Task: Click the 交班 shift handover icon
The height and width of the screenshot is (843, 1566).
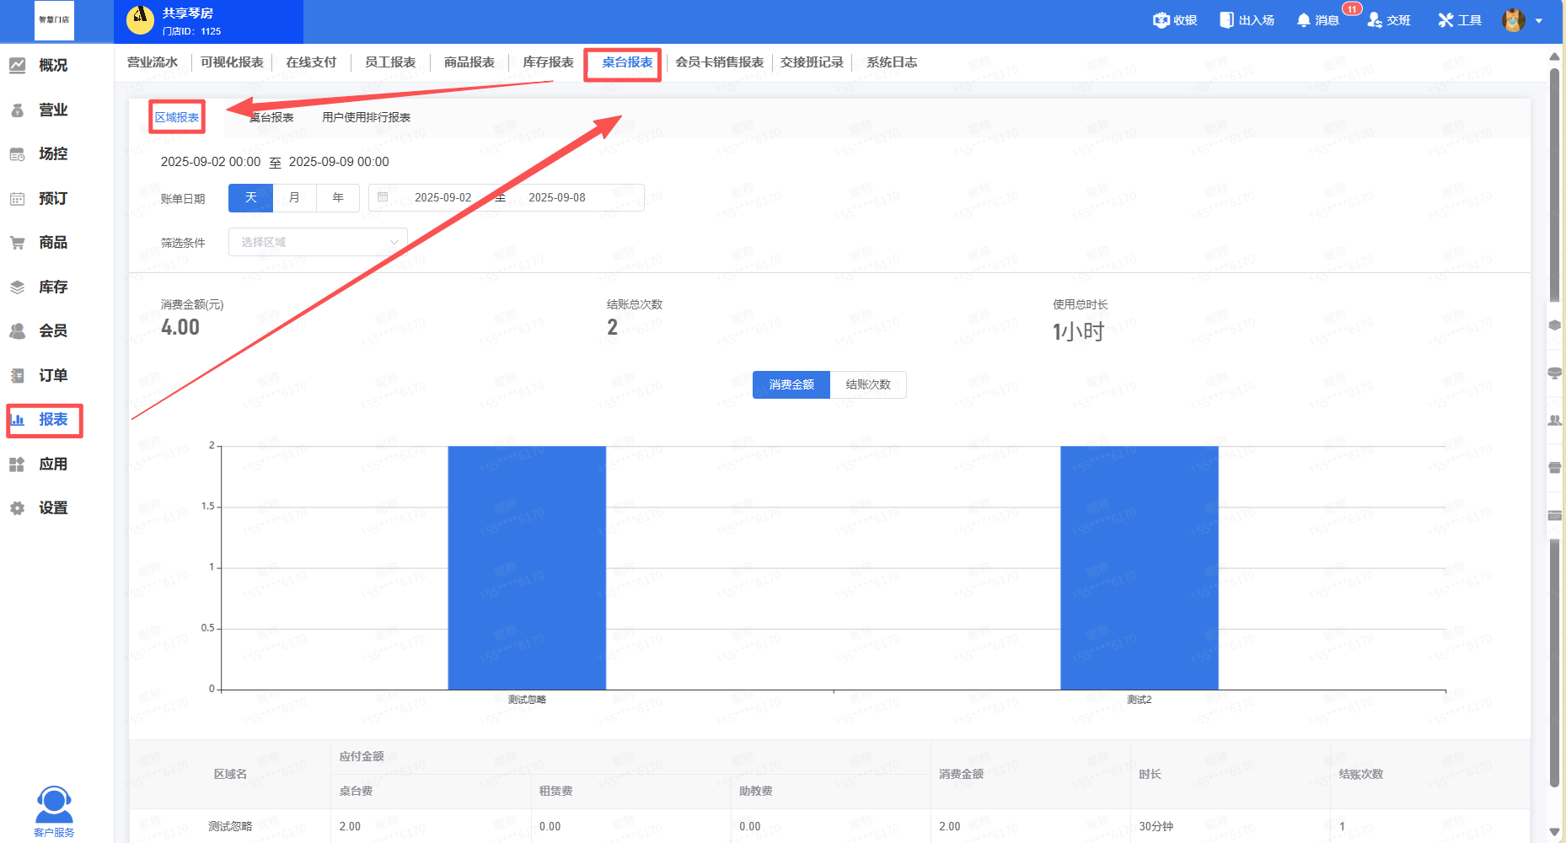Action: coord(1375,20)
